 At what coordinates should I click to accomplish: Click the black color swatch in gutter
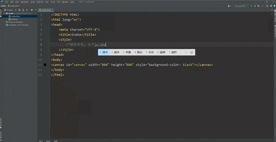(45, 65)
